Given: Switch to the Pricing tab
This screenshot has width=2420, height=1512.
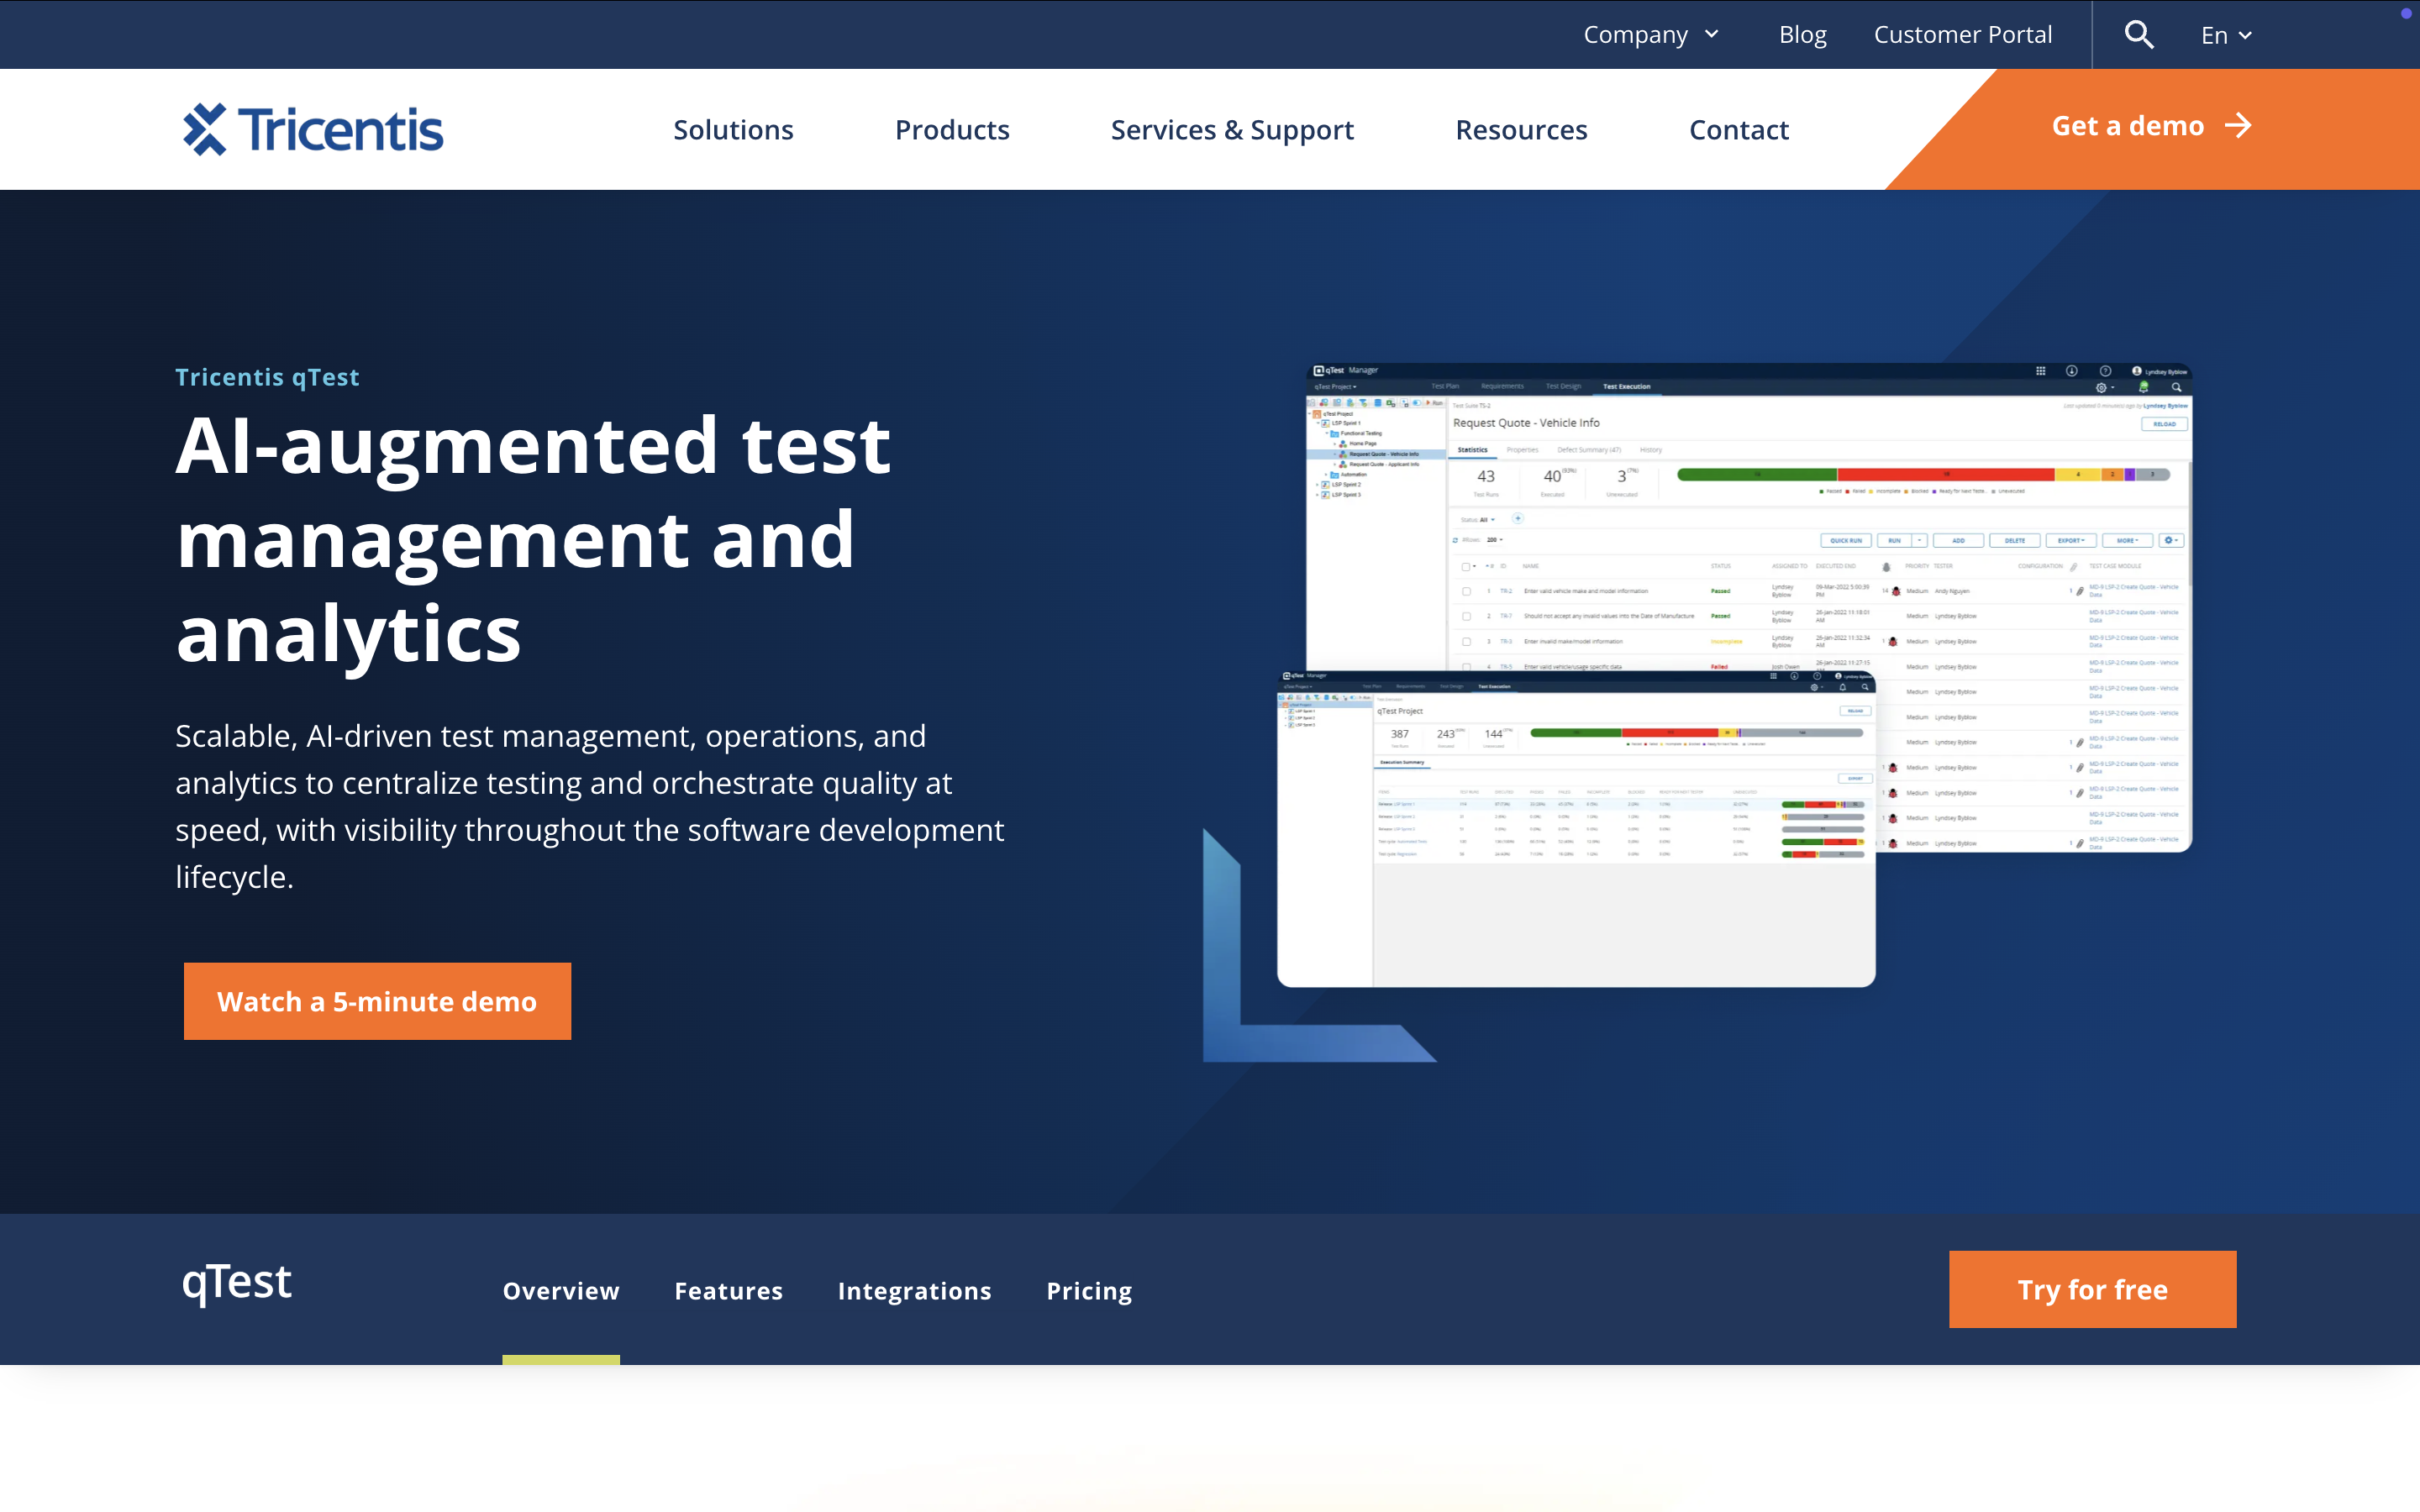Looking at the screenshot, I should [1089, 1291].
